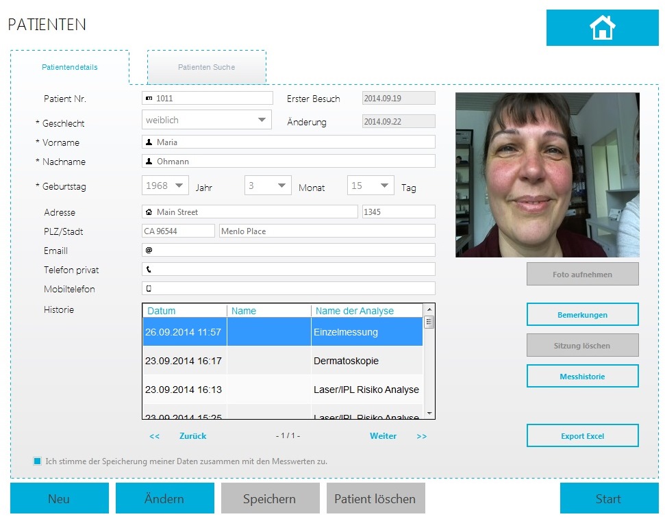Open the Messhistorie
Viewport: 665px width, 521px height.
point(582,376)
